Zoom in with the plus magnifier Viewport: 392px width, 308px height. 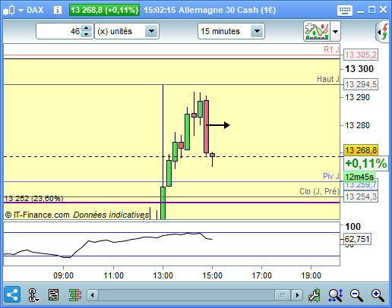pos(378,295)
